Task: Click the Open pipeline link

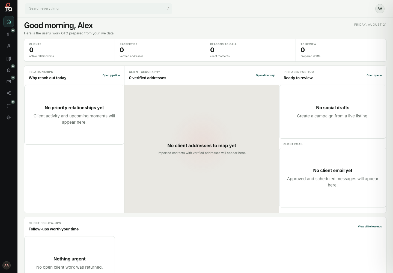Action: 111,75
